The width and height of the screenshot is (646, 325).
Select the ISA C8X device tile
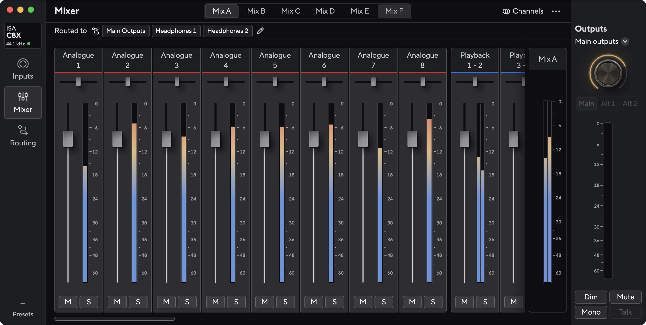click(x=23, y=36)
